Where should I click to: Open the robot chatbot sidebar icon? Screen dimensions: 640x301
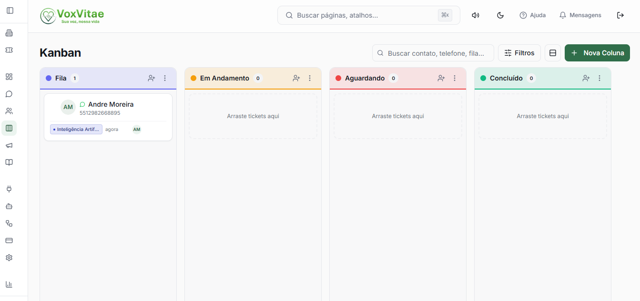coord(9,206)
